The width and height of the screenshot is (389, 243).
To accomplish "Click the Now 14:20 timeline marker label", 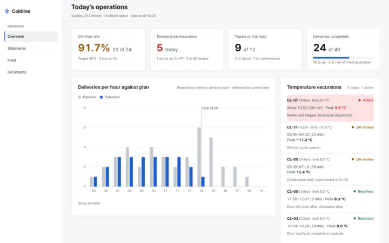I will pos(210,108).
